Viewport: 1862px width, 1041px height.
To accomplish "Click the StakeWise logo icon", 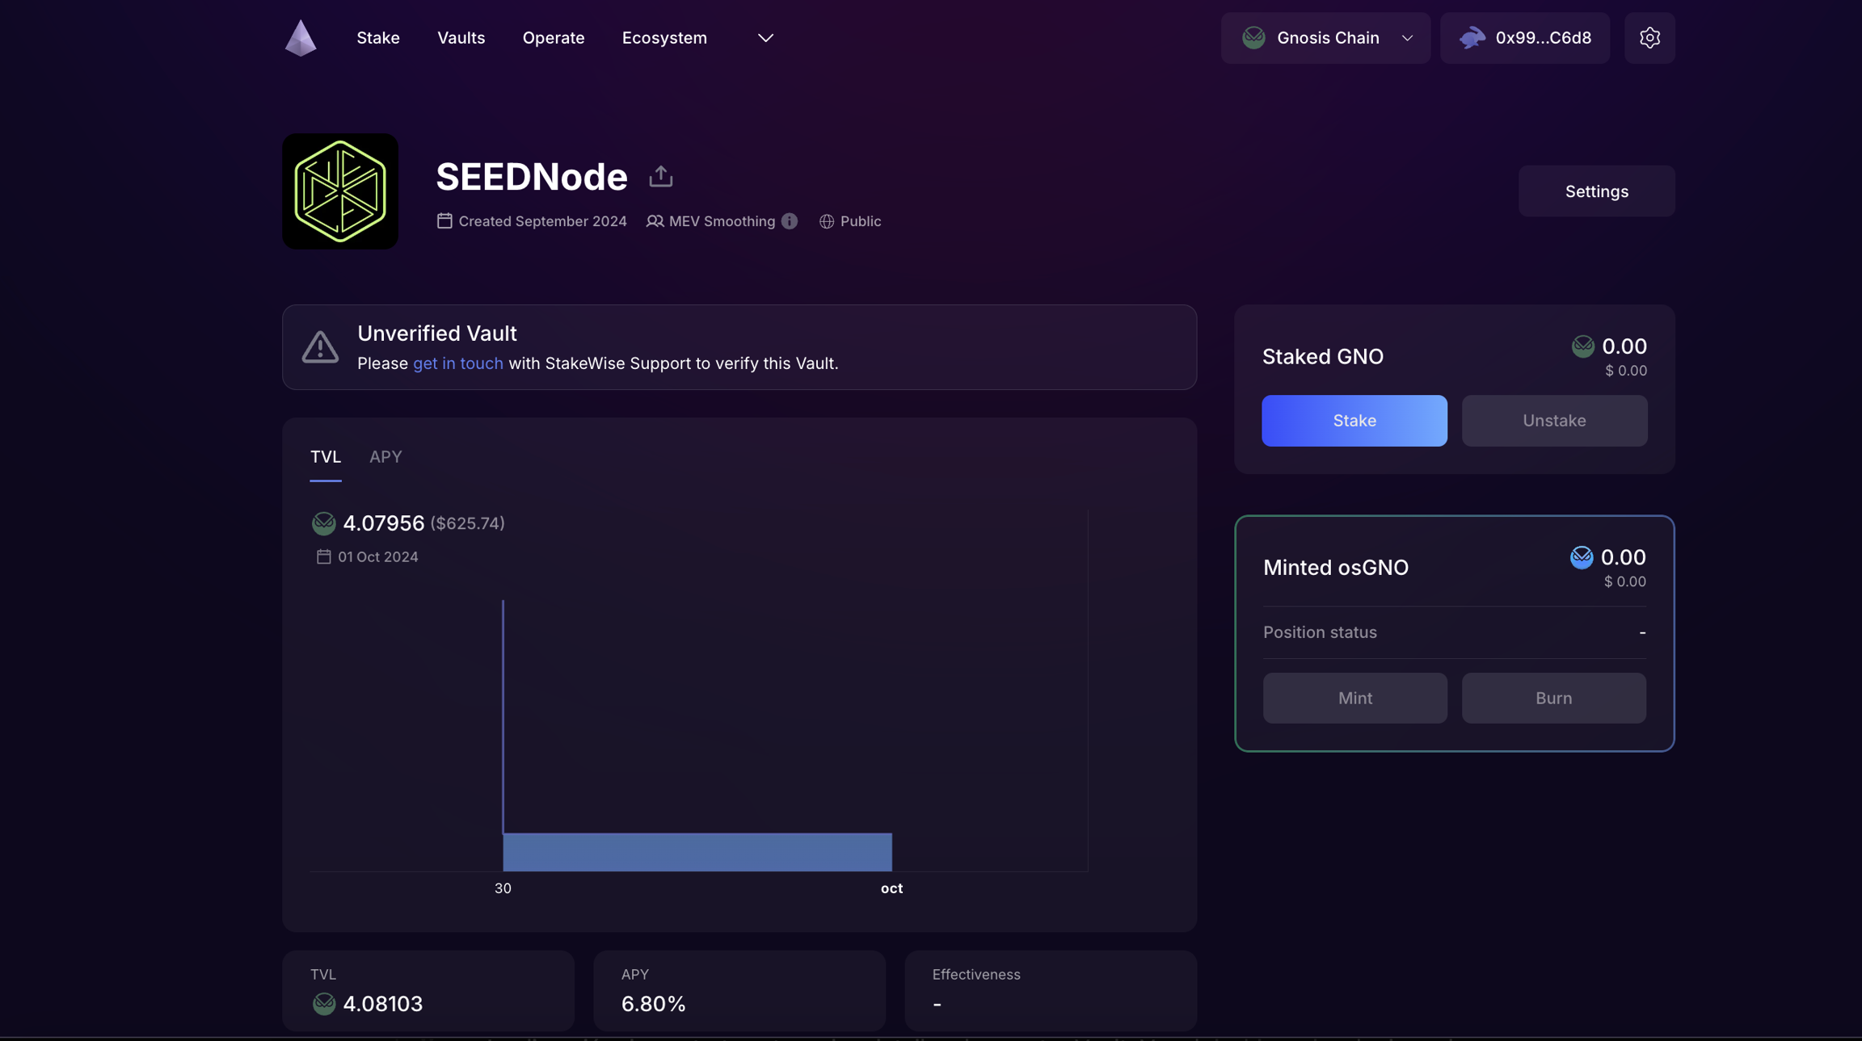I will click(301, 38).
